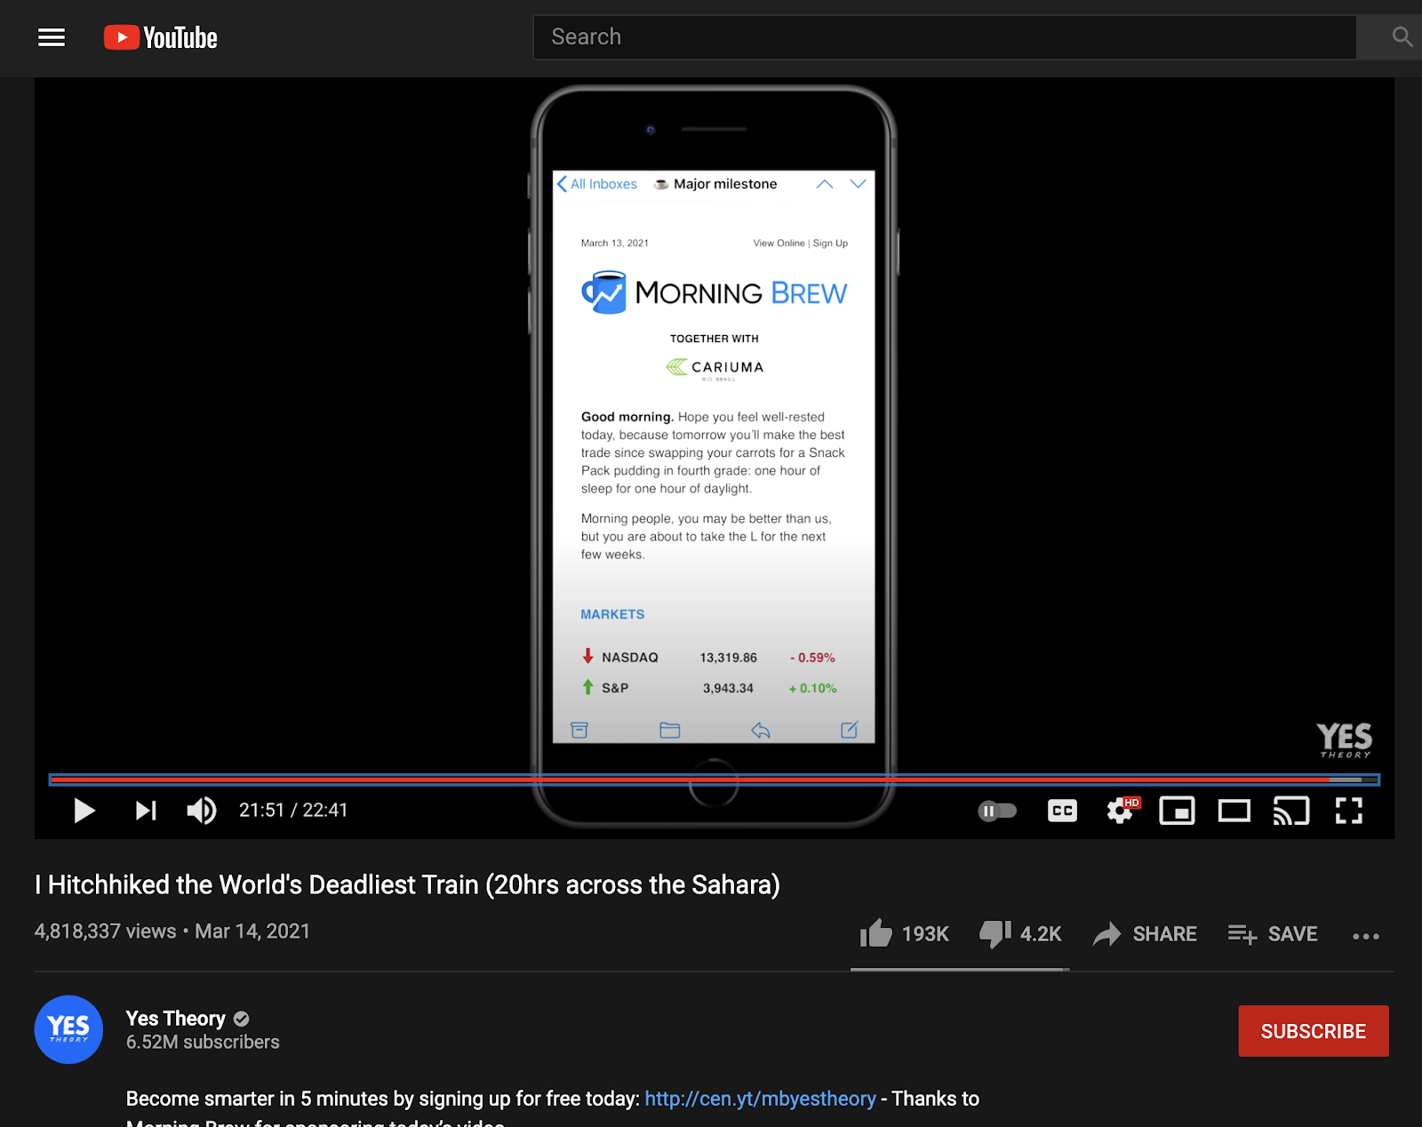Click the Yes Theory watermark in video
Screen dimensions: 1422x1127
pyautogui.click(x=1345, y=740)
